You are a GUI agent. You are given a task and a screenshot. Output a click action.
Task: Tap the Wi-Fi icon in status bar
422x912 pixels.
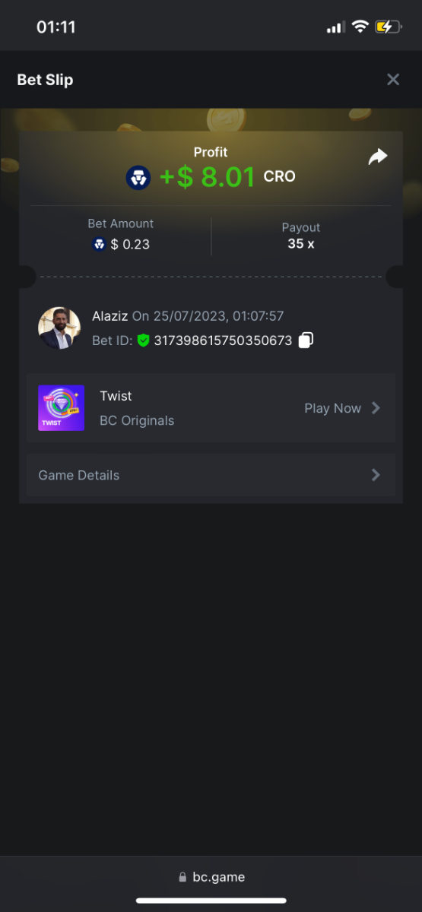click(x=360, y=27)
